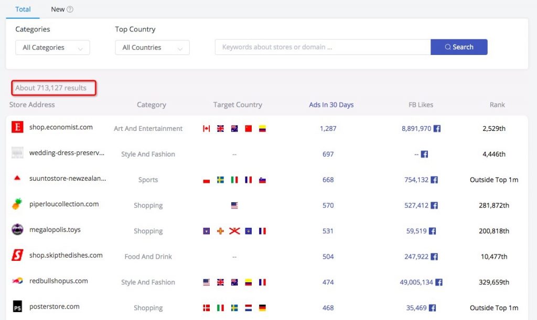Click the megalopolis.toys store avatar
This screenshot has height=320, width=537.
click(17, 229)
